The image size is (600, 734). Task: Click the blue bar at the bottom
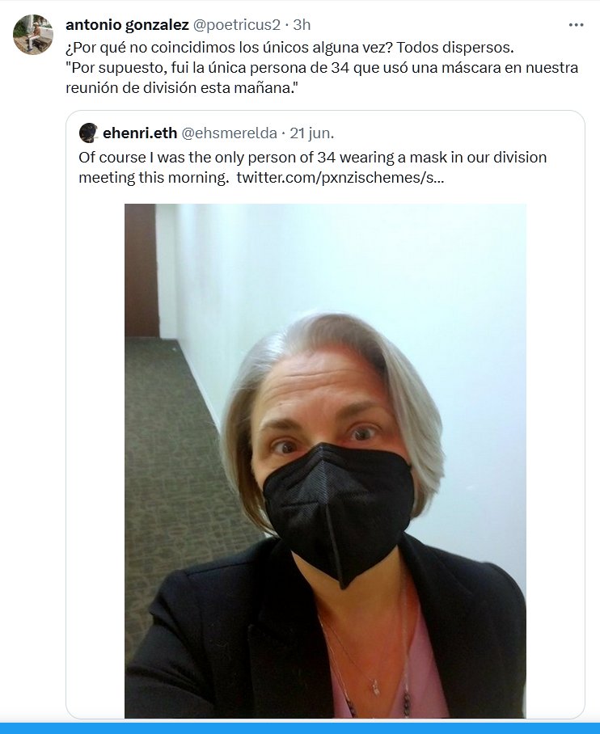point(300,728)
